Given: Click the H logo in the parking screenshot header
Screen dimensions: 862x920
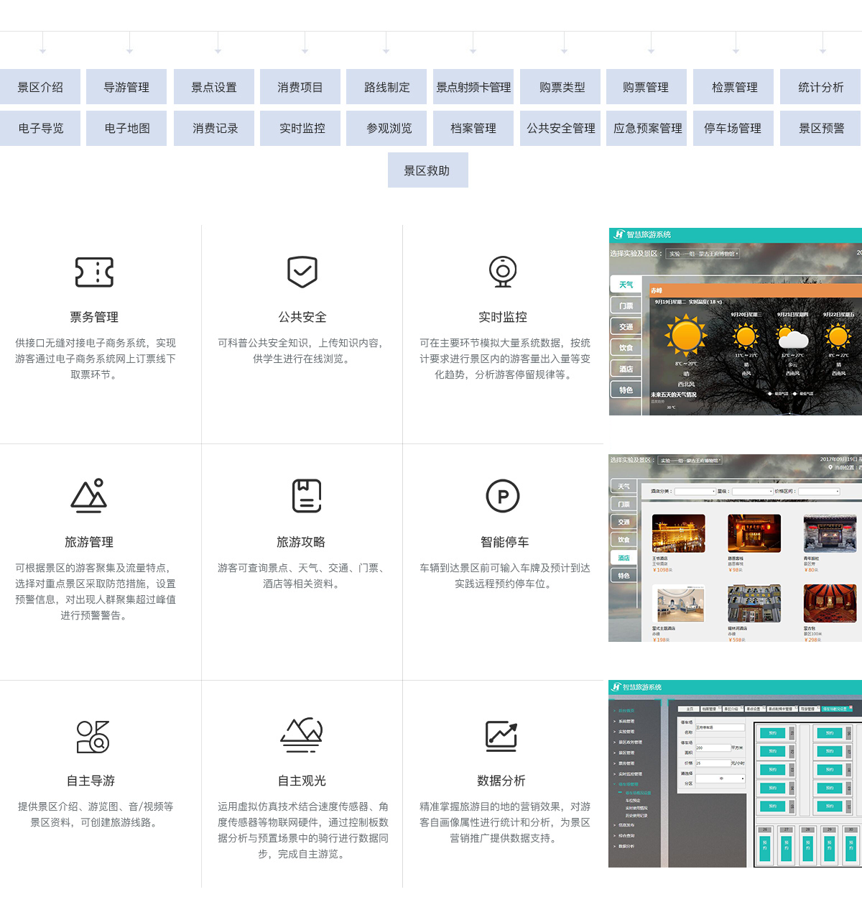Looking at the screenshot, I should (x=616, y=687).
